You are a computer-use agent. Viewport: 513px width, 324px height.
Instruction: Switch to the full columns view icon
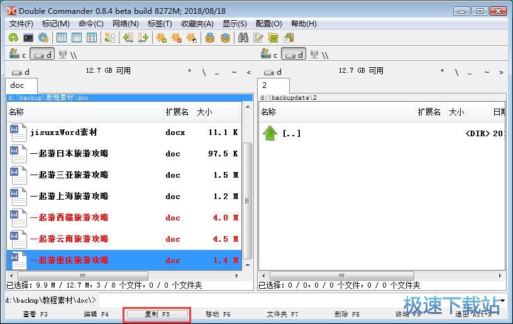click(77, 38)
